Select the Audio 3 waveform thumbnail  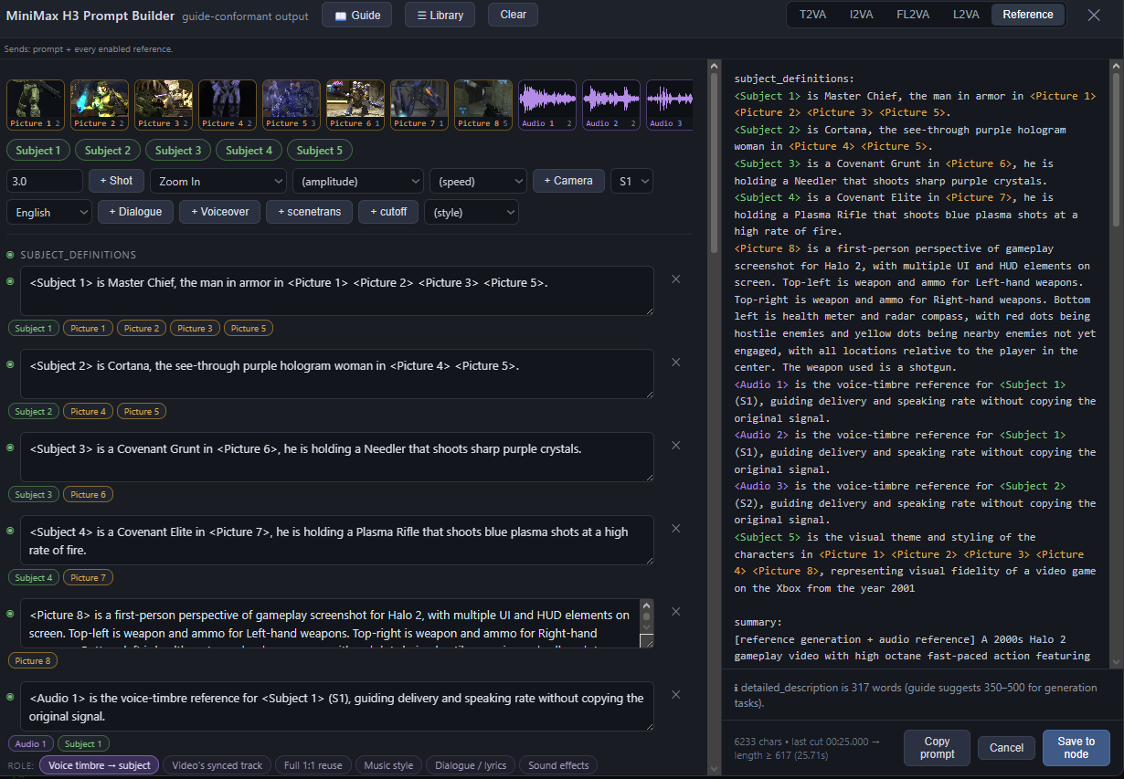pos(669,104)
